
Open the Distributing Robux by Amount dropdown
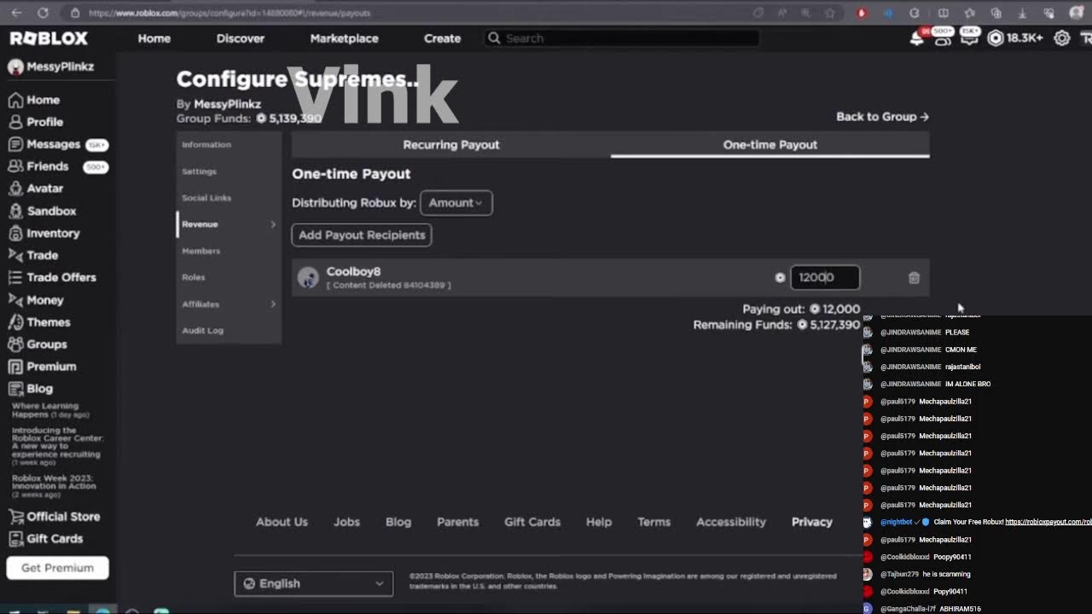456,203
